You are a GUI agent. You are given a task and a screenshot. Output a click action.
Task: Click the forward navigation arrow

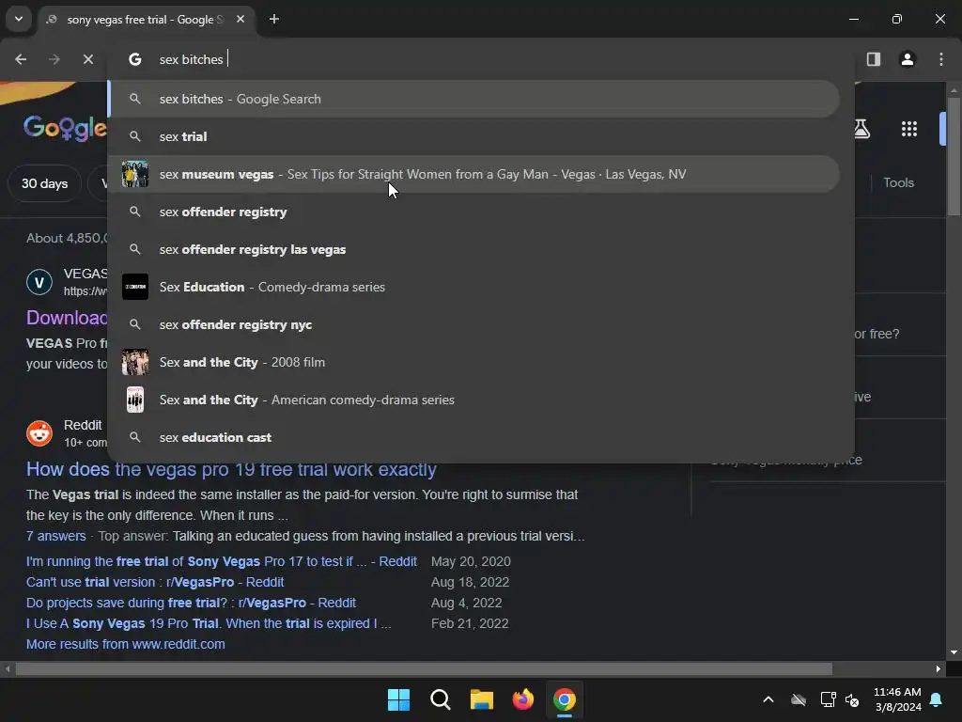[54, 59]
